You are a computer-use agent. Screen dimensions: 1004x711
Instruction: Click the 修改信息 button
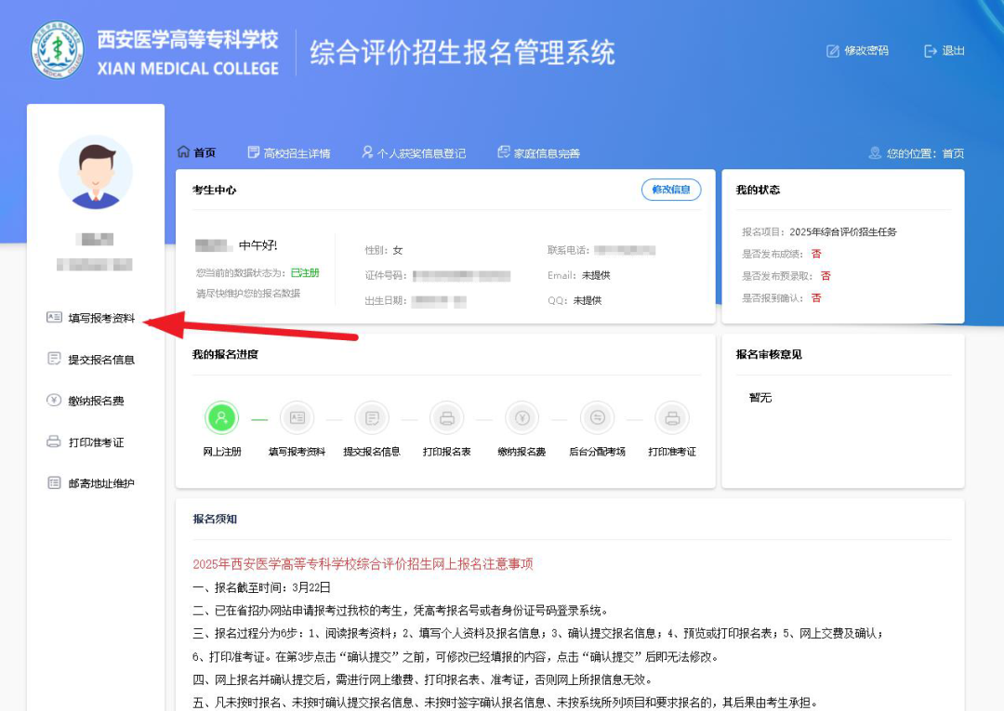(x=671, y=190)
